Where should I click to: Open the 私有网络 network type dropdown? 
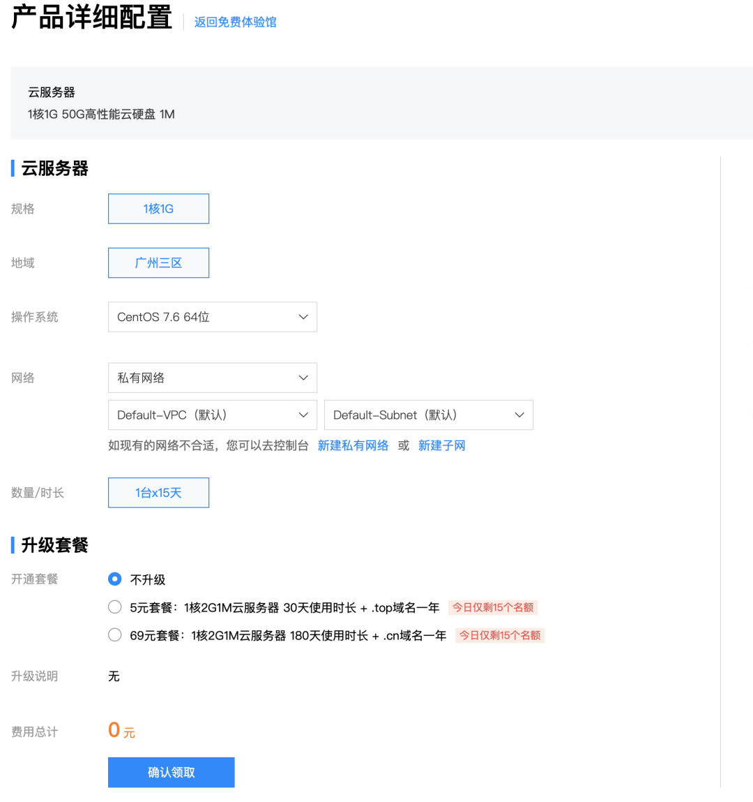(213, 378)
